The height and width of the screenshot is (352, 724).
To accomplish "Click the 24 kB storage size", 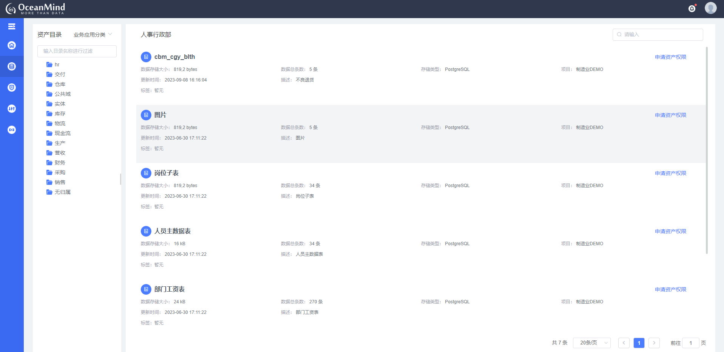I will pos(179,302).
